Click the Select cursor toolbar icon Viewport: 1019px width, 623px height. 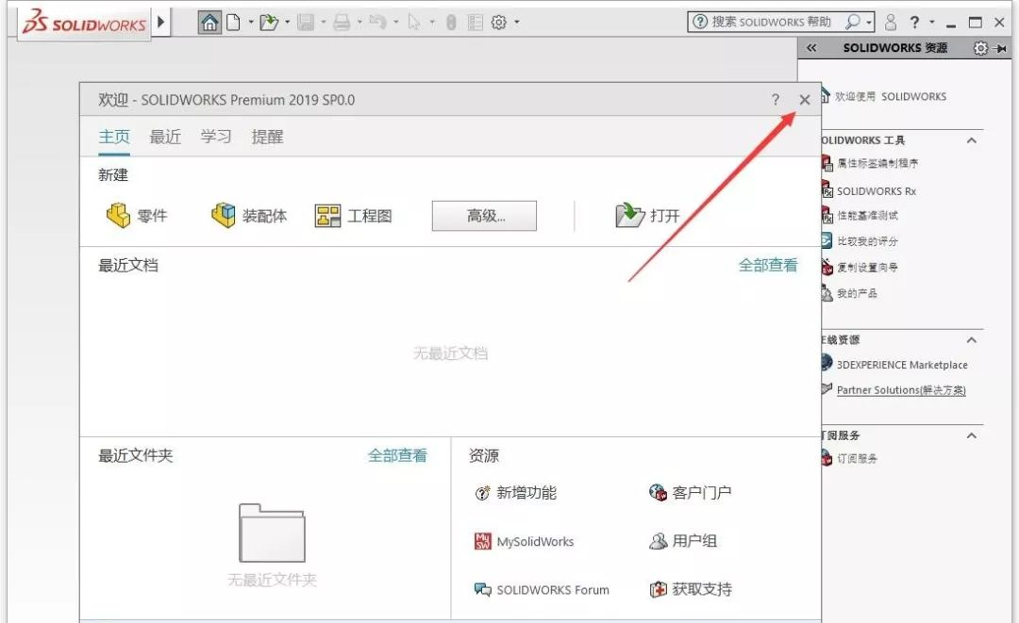click(x=414, y=23)
